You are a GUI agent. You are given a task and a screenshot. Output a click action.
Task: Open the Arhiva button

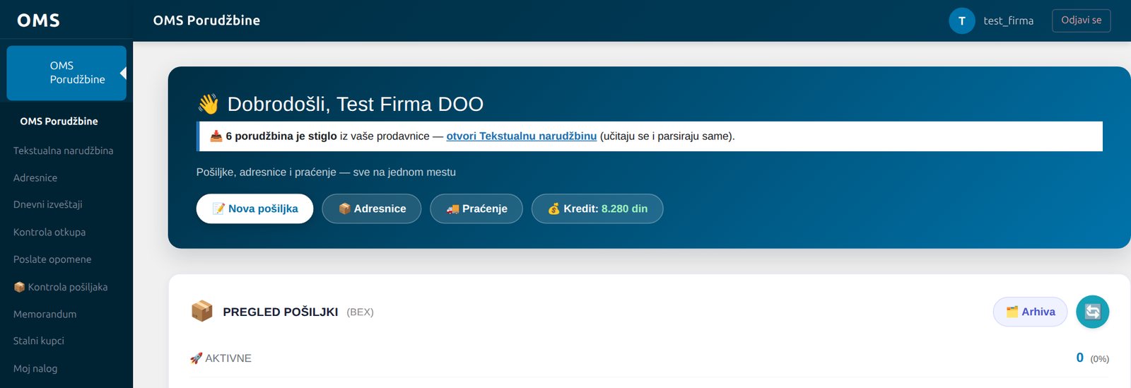[x=1030, y=312]
